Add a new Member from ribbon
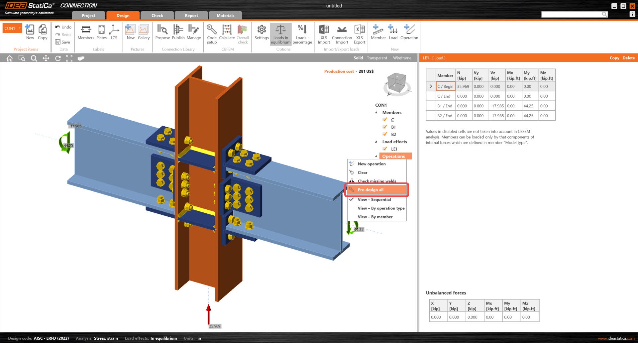This screenshot has width=638, height=343. click(378, 32)
